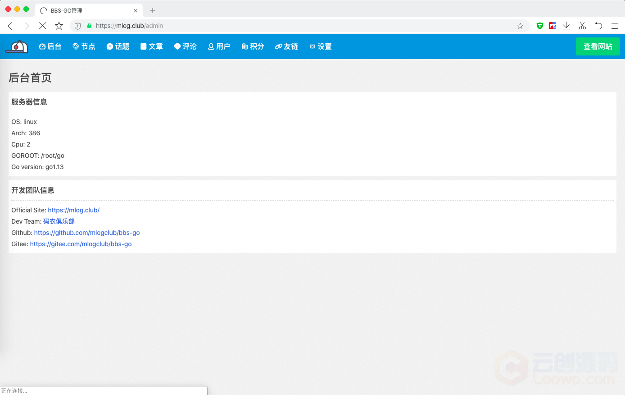Image resolution: width=625 pixels, height=395 pixels.
Task: Click the star bookmarks icon beside stop button
Action: tap(59, 26)
